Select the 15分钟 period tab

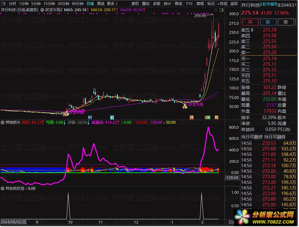click(49, 3)
